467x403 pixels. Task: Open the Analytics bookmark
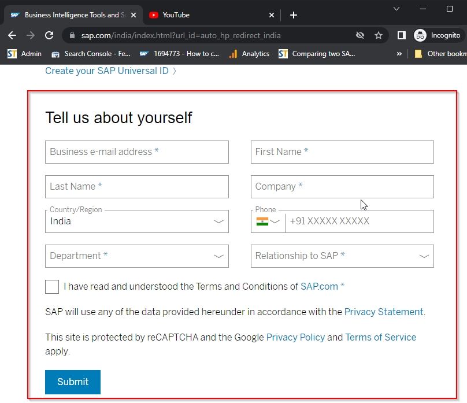click(249, 54)
